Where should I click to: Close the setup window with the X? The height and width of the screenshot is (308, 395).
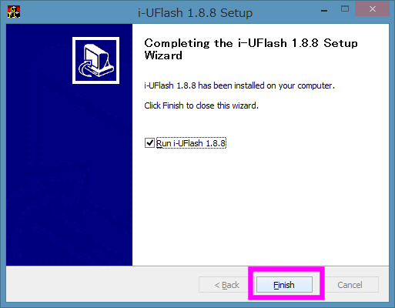(373, 9)
